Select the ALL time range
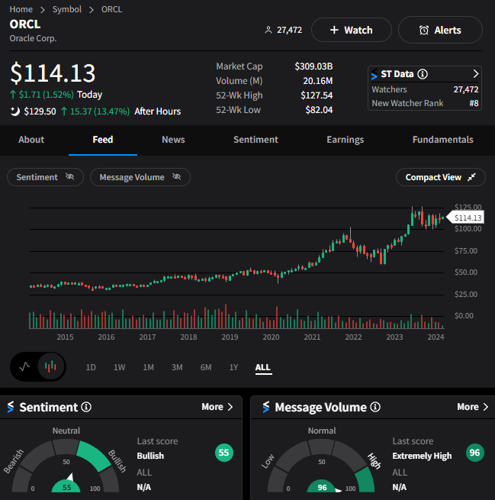 click(x=263, y=367)
